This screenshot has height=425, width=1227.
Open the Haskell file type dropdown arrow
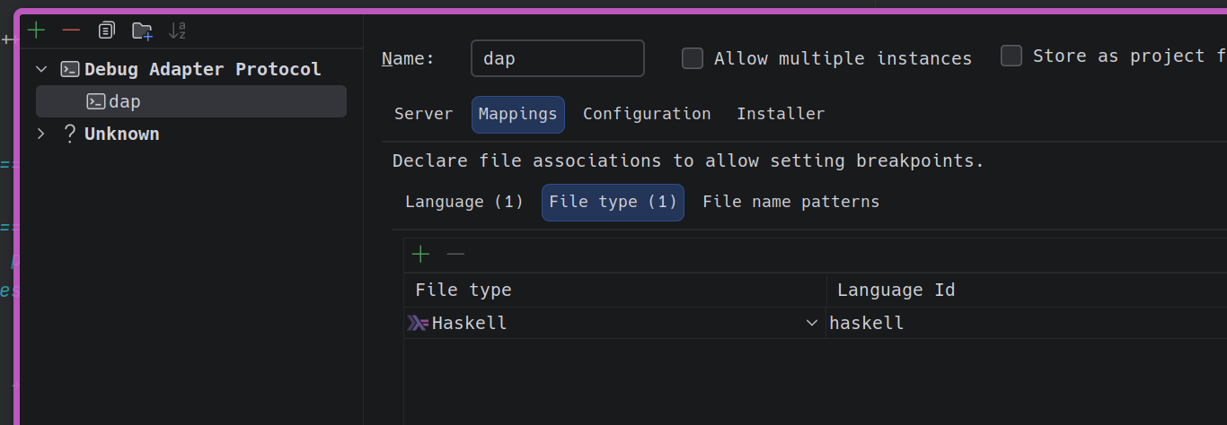point(812,323)
